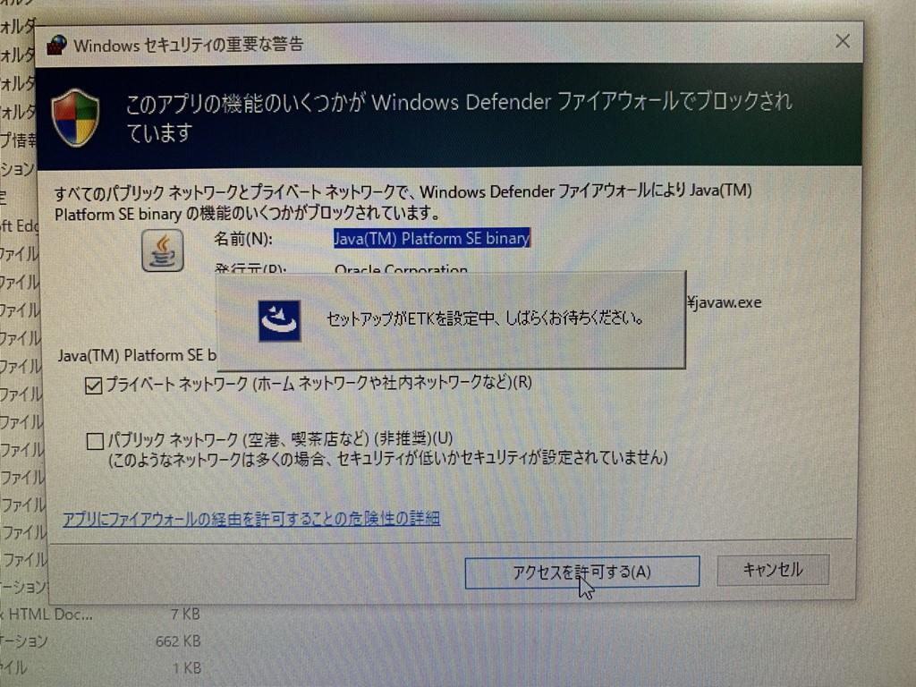Click the 1 KB file size entry
The image size is (916, 687).
186,667
